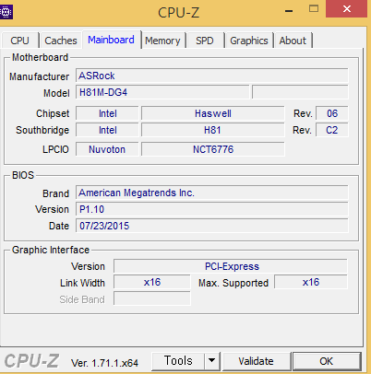Select the Memory tab
The height and width of the screenshot is (374, 371).
[x=162, y=41]
